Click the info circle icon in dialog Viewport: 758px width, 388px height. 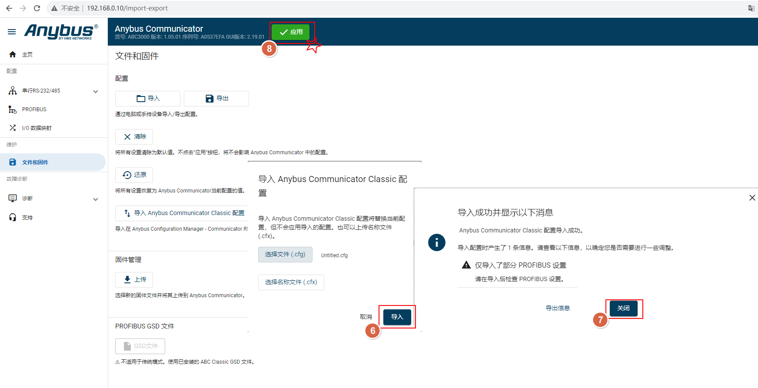pyautogui.click(x=437, y=242)
